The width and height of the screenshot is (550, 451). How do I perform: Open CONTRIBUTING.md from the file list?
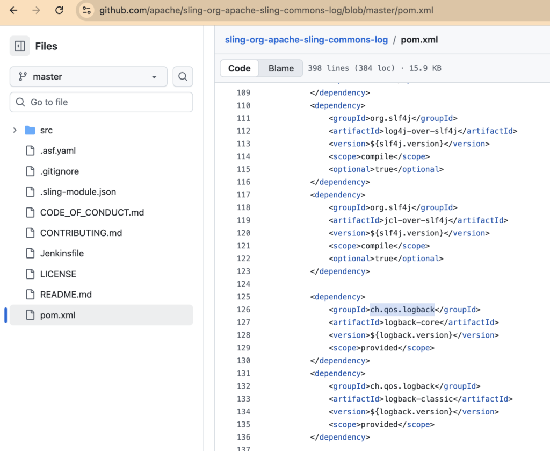[x=81, y=233]
